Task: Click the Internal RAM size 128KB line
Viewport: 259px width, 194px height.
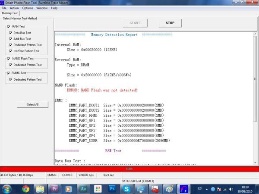Action: click(92, 50)
